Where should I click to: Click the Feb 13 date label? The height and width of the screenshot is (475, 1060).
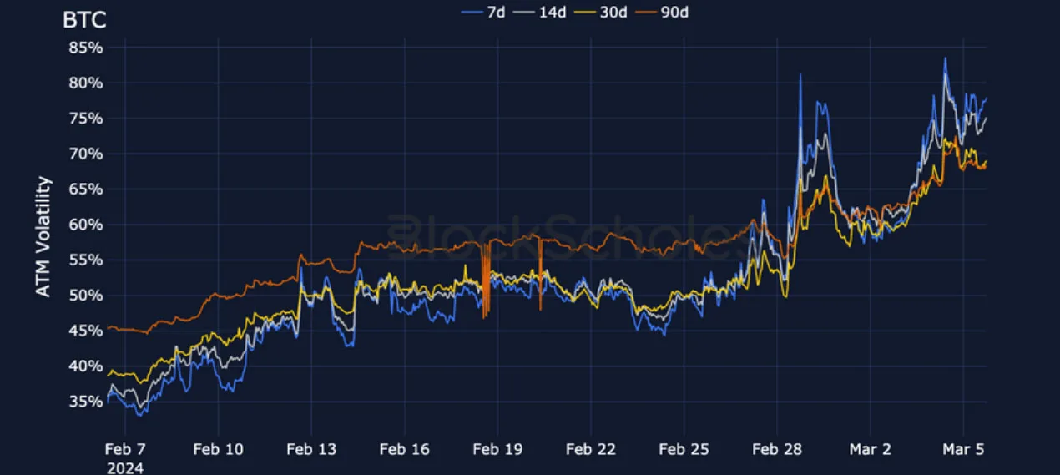(311, 449)
